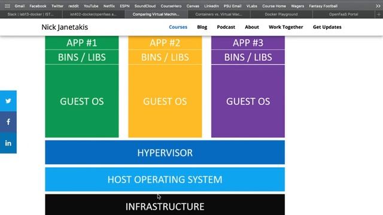Open the Wagers bookmark

[x=297, y=6]
